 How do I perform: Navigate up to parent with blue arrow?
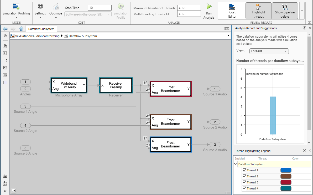coord(21,29)
